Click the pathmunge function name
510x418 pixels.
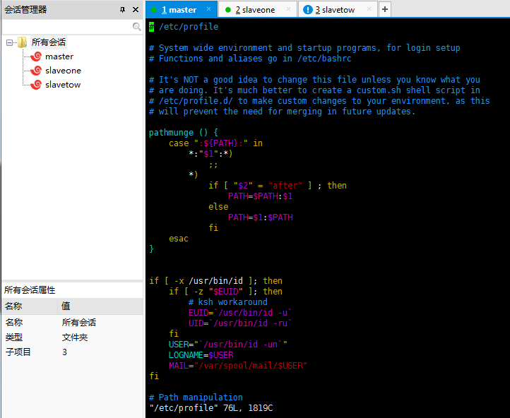click(171, 133)
